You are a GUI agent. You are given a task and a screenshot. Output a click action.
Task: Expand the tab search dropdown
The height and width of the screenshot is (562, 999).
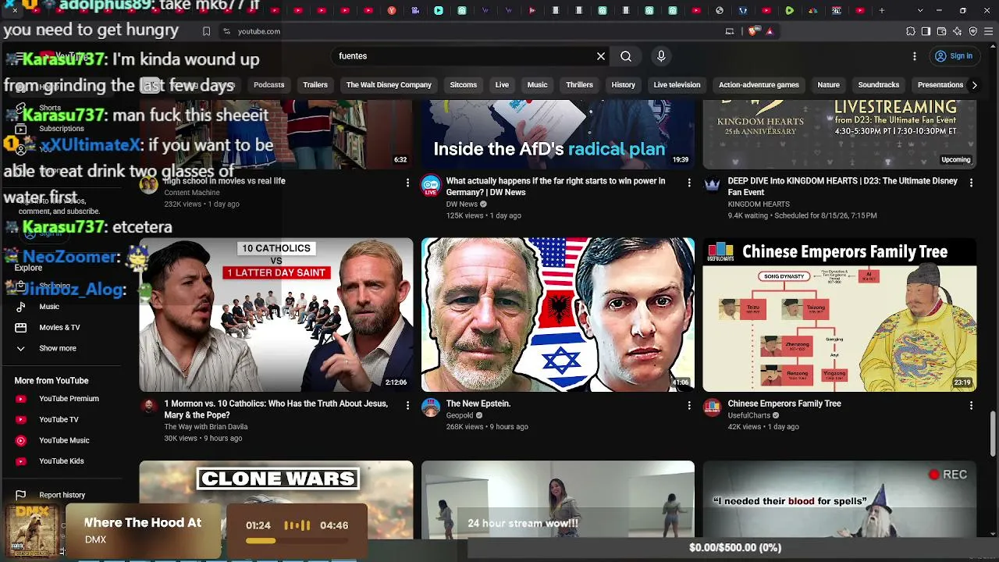(x=920, y=11)
